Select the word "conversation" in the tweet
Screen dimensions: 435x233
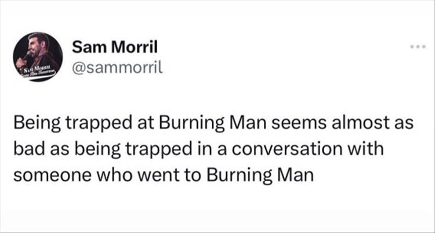tap(287, 149)
